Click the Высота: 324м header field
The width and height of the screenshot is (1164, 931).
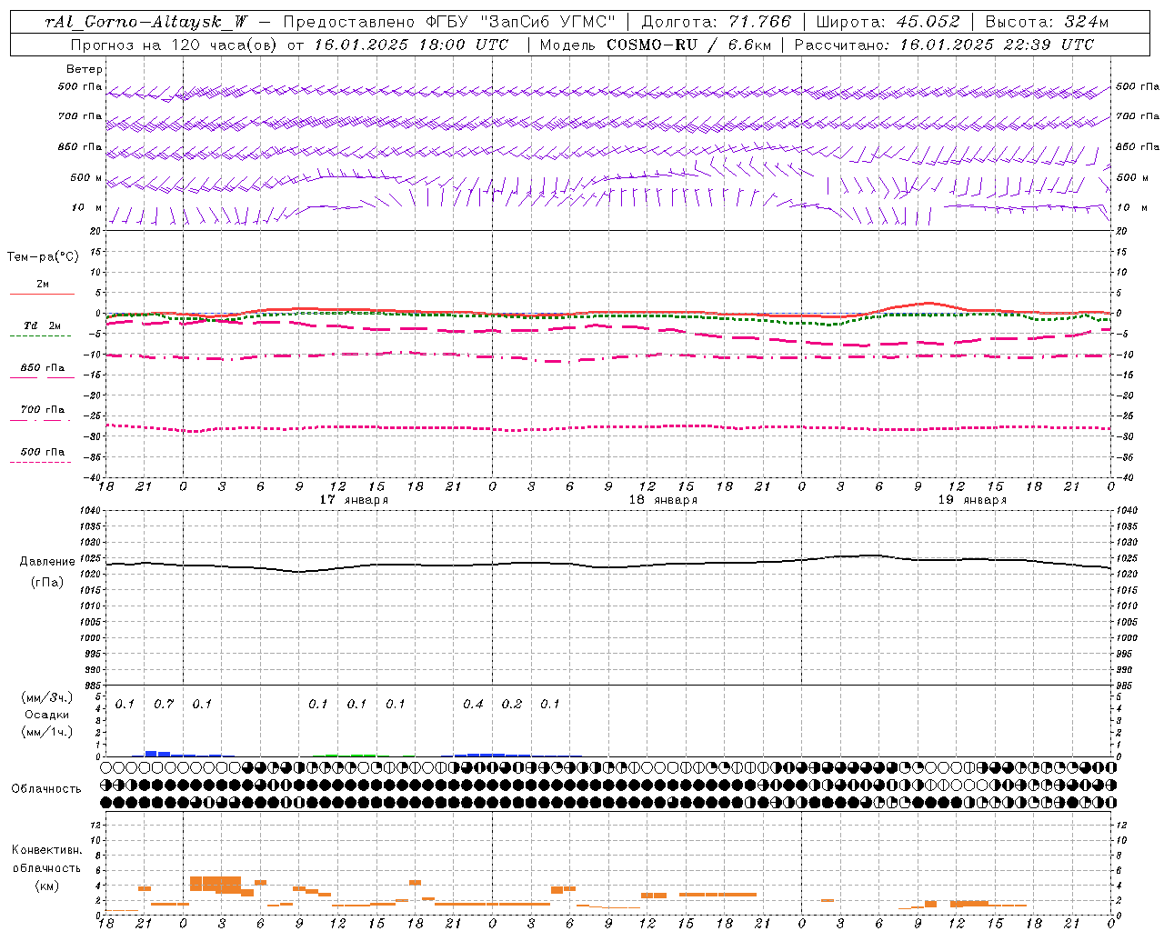pos(1047,22)
